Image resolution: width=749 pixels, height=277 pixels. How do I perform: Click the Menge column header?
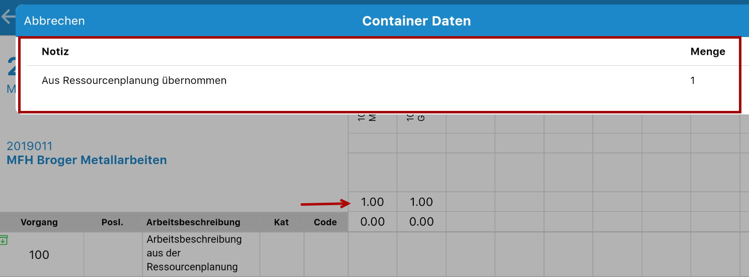pyautogui.click(x=708, y=51)
